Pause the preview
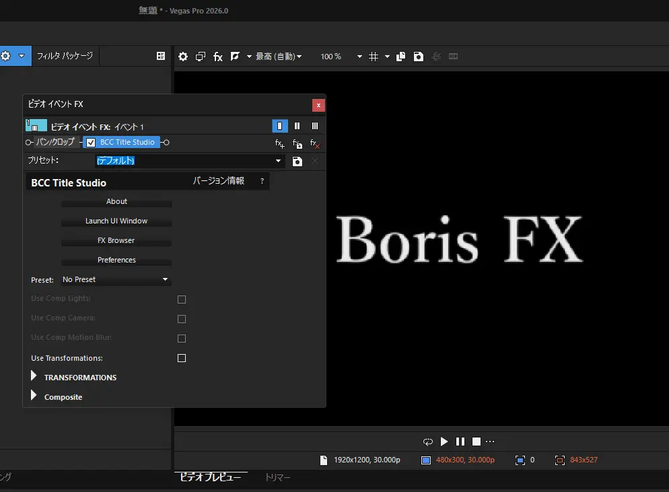Screen dimensions: 669x492 [x=460, y=442]
